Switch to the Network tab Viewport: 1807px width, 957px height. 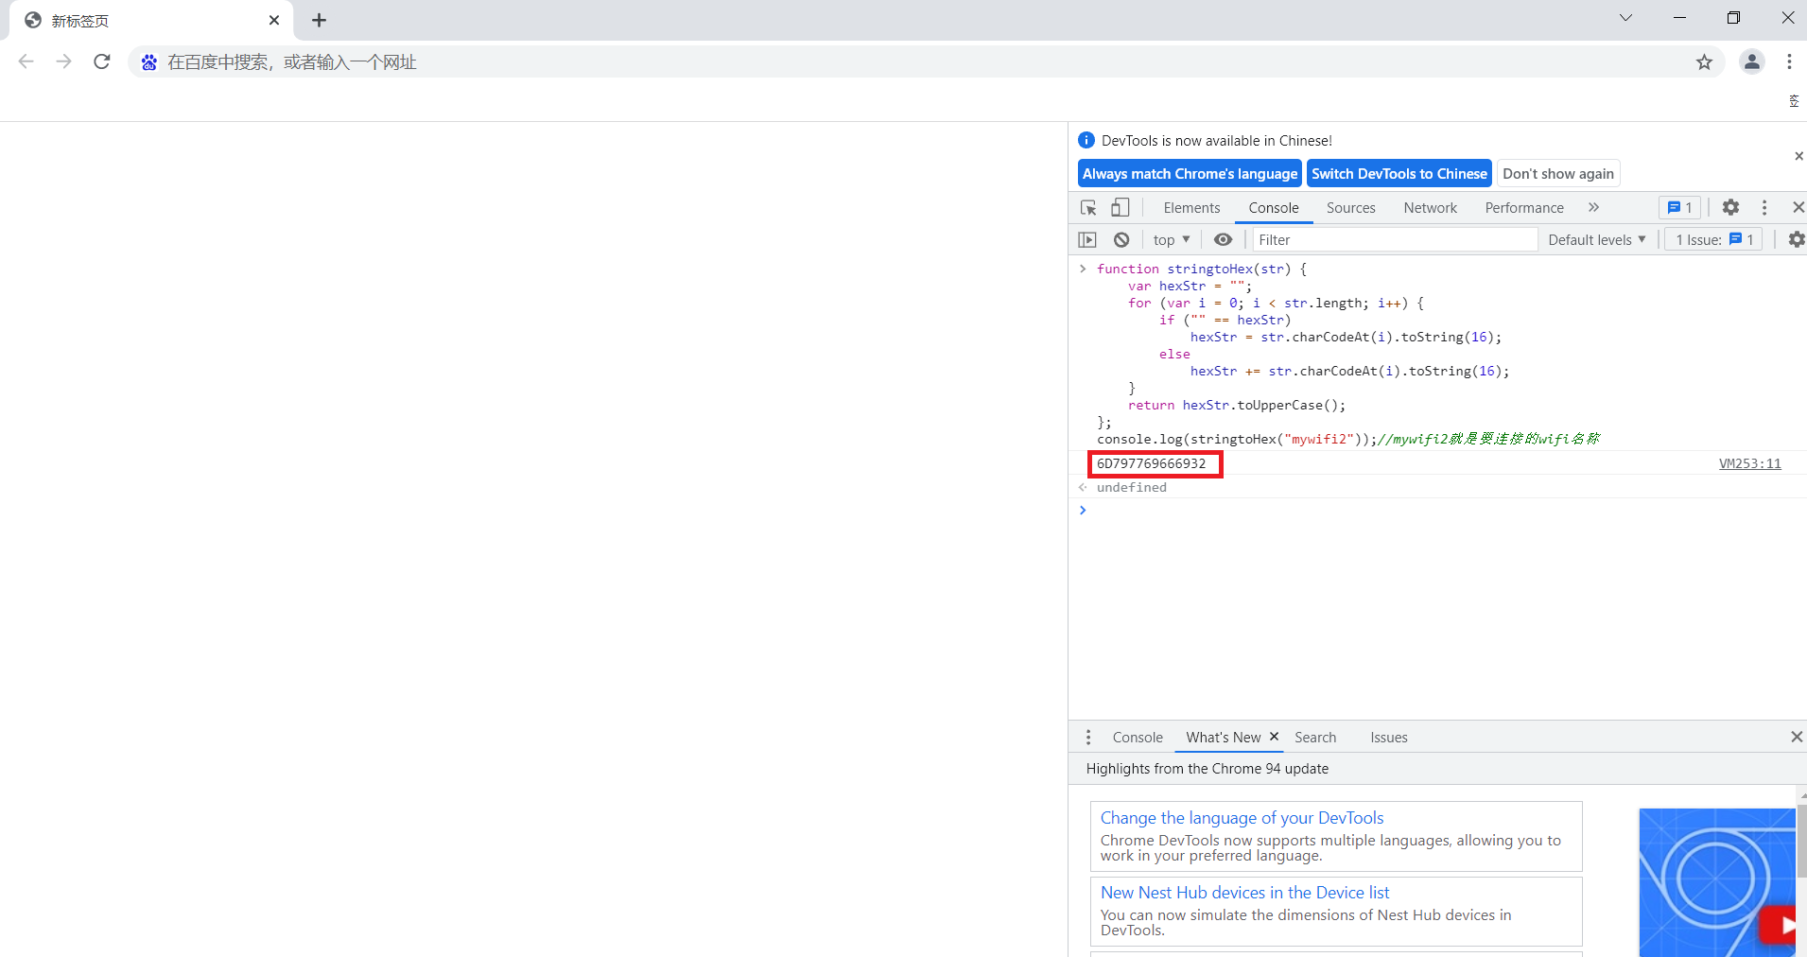coord(1430,207)
